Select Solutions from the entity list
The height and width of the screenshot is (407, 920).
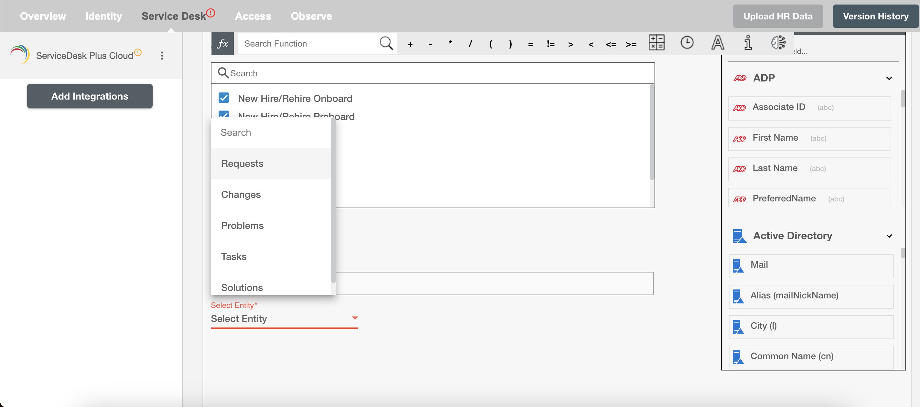pos(242,287)
